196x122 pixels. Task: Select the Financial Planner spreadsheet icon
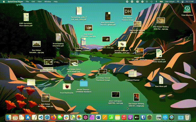coord(132,74)
